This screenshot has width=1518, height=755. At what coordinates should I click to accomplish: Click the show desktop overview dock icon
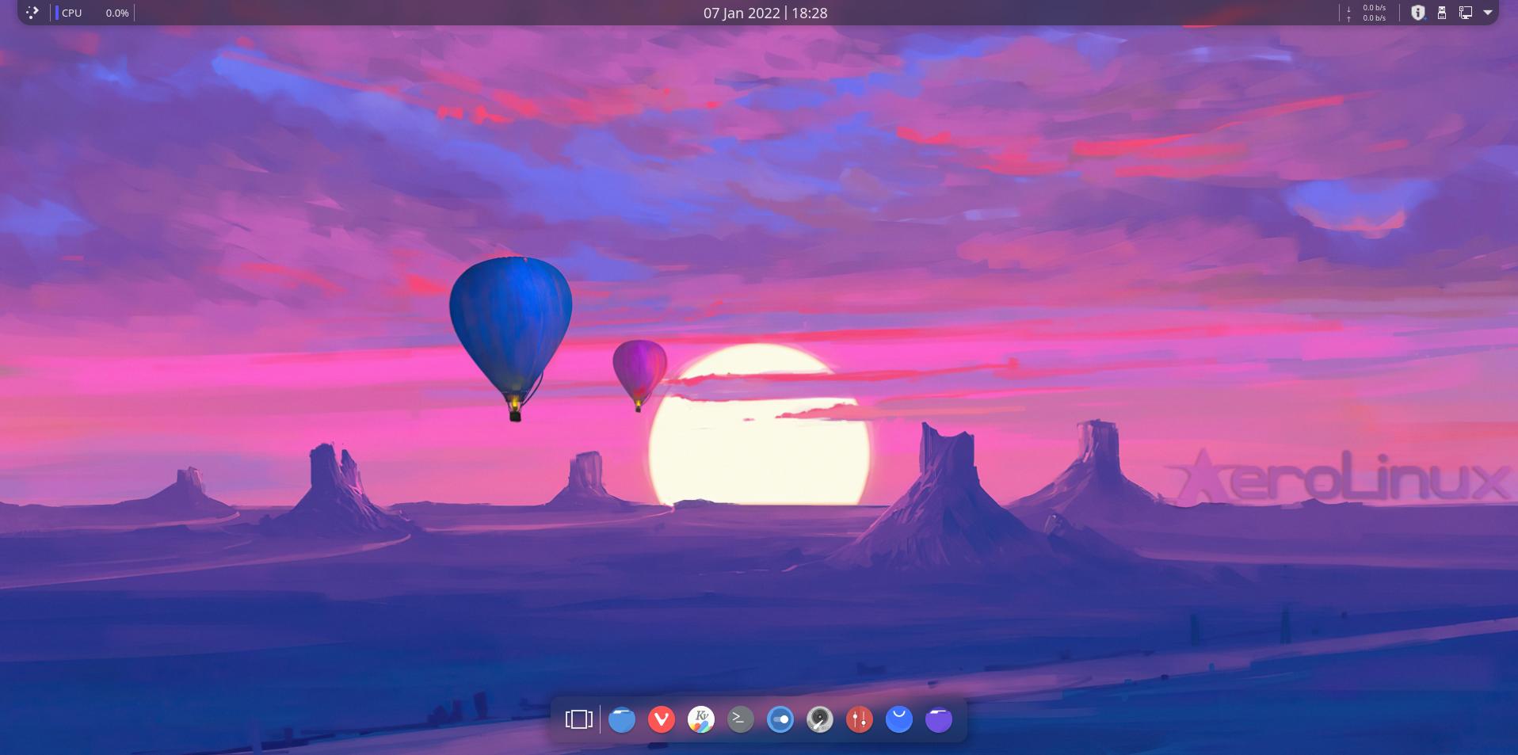click(x=578, y=719)
